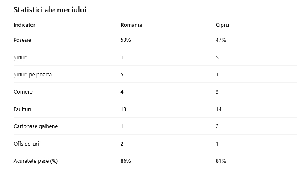Image resolution: width=297 pixels, height=188 pixels.
Task: Click the Faulturi row label
Action: point(22,109)
